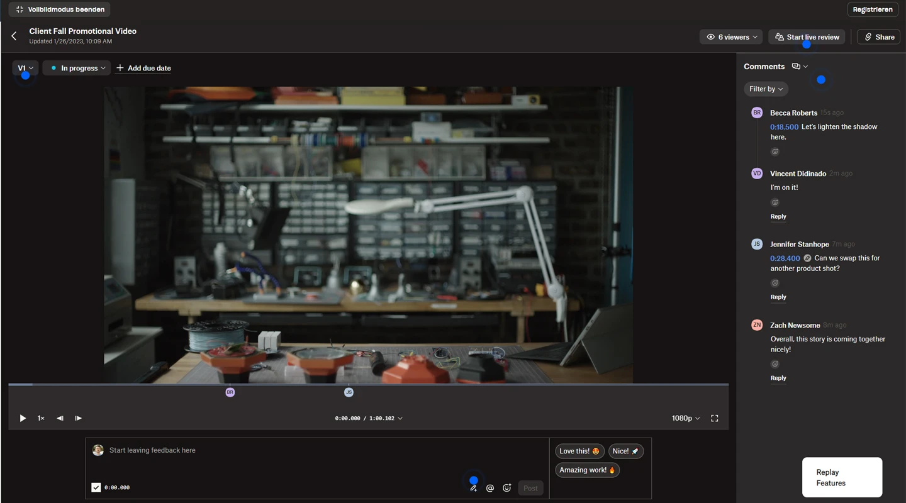Select the JS marker on timeline

[x=349, y=392]
